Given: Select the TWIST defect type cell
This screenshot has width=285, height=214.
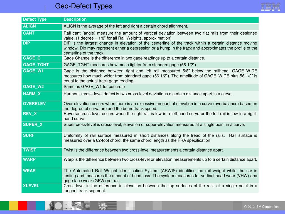Looking at the screenshot, I should pos(42,152).
